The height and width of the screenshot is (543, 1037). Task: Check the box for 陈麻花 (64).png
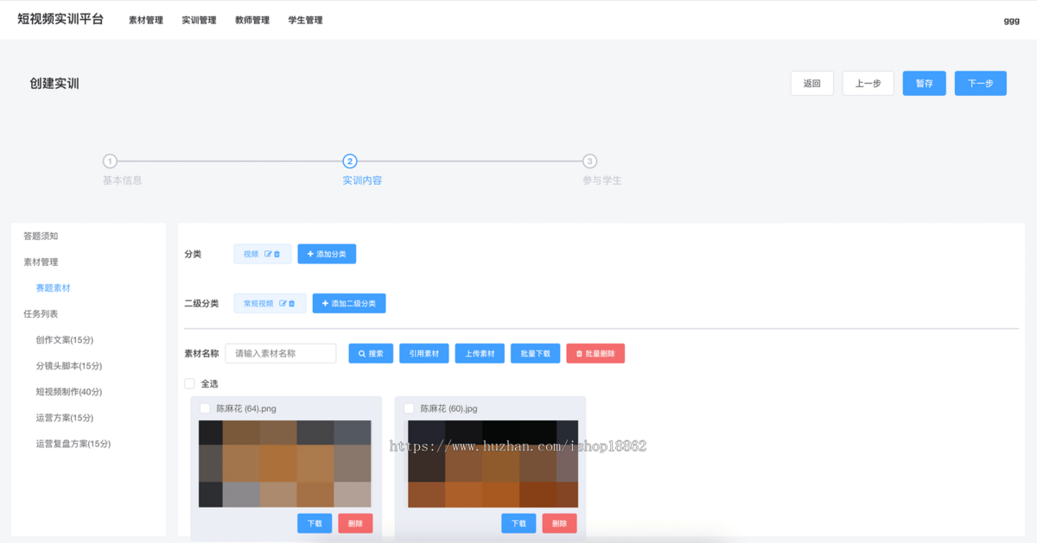click(x=205, y=408)
